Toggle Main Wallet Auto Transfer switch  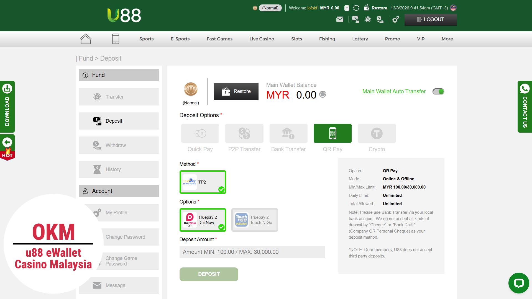[438, 92]
